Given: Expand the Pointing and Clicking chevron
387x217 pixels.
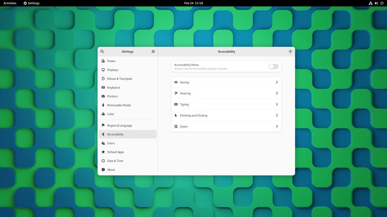Looking at the screenshot, I should click(277, 115).
